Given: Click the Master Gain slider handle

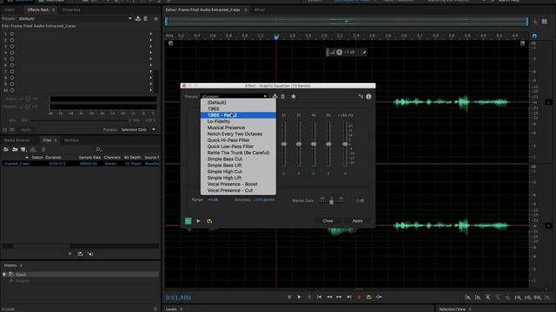Looking at the screenshot, I should tap(331, 202).
